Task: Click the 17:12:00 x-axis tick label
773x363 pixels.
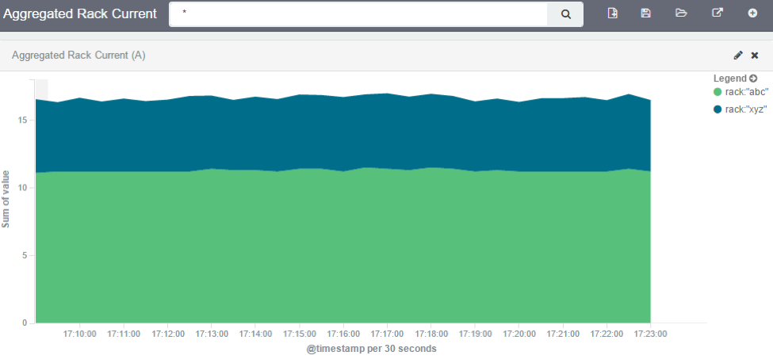Action: tap(168, 334)
